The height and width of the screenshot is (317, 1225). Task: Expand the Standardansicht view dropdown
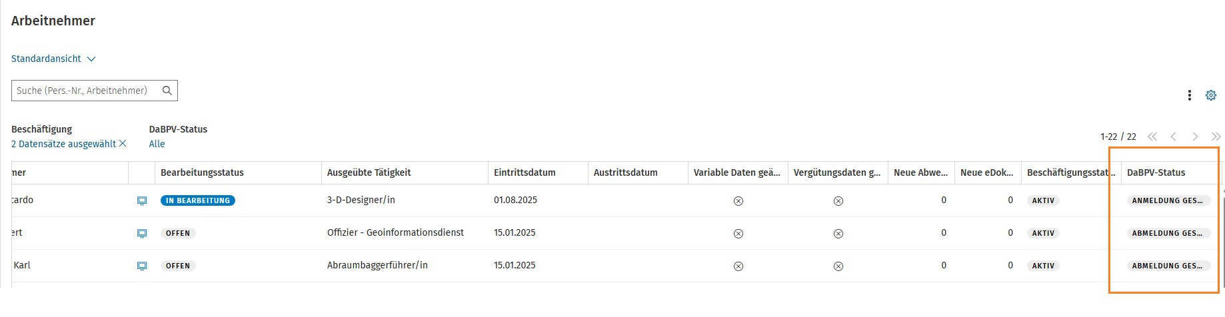(53, 59)
